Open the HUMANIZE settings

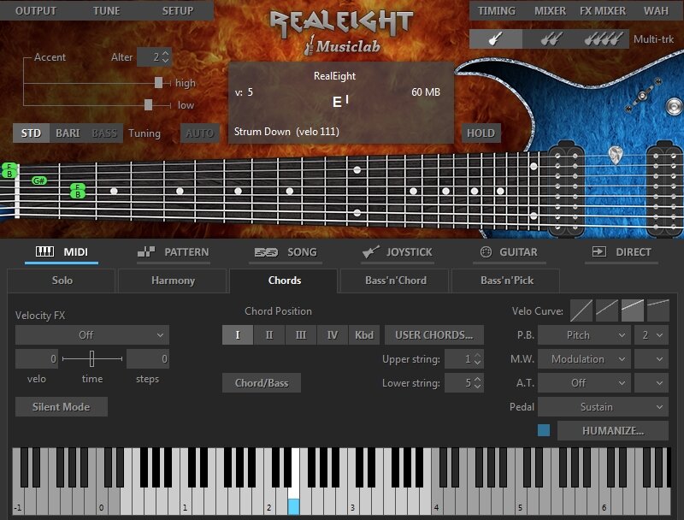coord(613,430)
